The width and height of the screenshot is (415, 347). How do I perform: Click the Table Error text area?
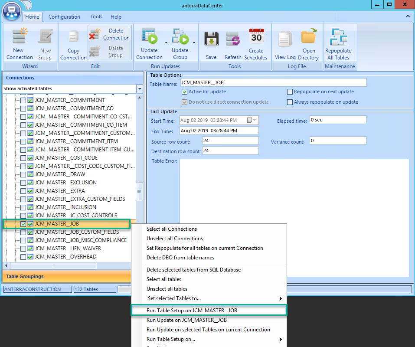pos(294,218)
